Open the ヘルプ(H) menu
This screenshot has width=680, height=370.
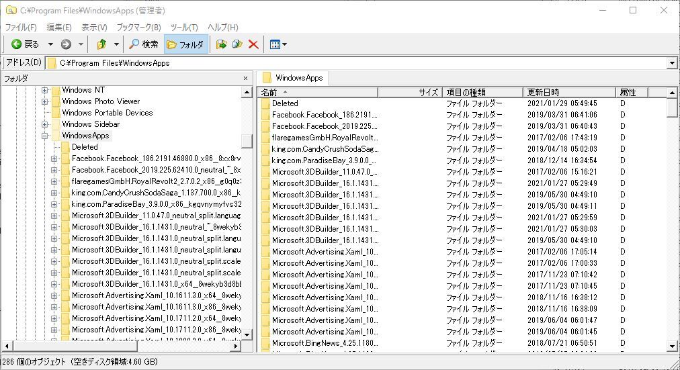point(223,28)
